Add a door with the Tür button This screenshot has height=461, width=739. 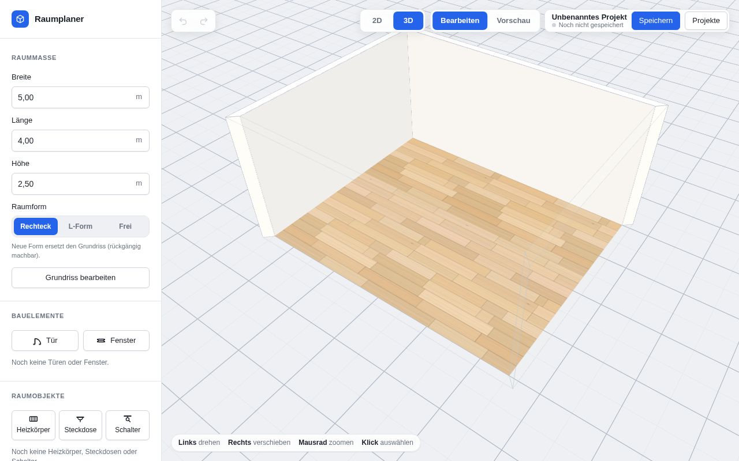tap(45, 341)
